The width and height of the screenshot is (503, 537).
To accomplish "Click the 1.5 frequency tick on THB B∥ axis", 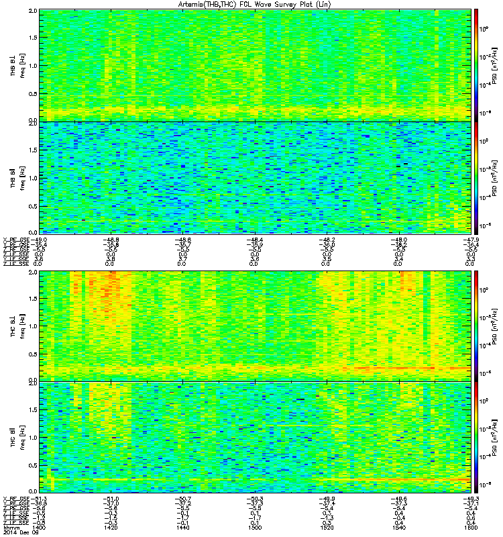I will point(33,150).
